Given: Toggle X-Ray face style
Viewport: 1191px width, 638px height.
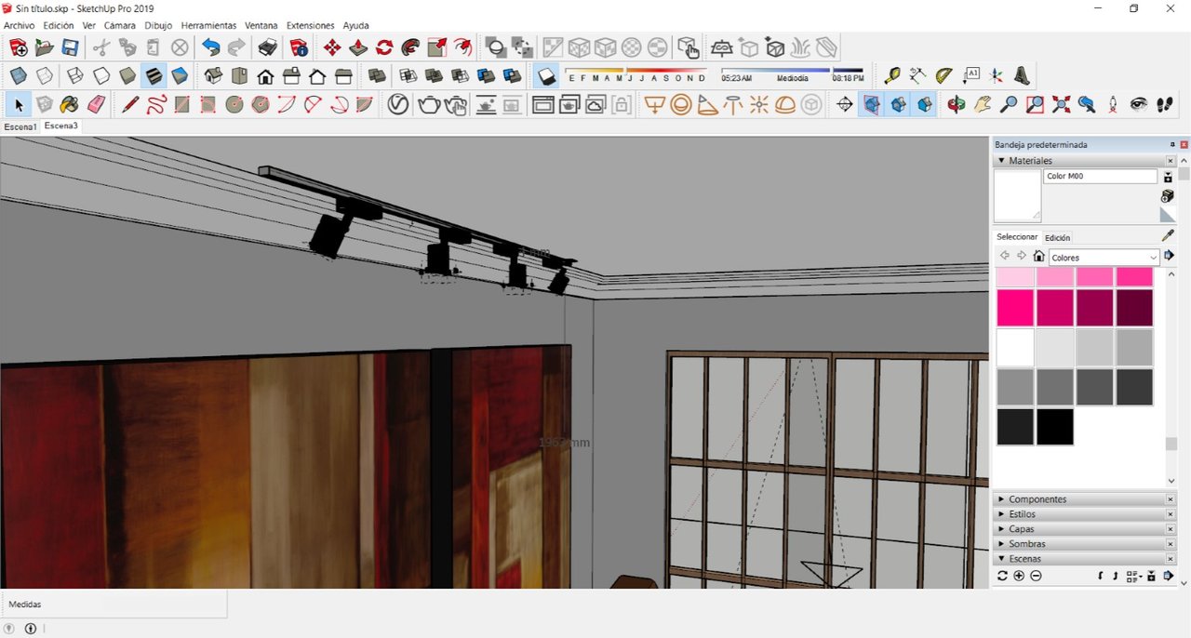Looking at the screenshot, I should point(18,76).
